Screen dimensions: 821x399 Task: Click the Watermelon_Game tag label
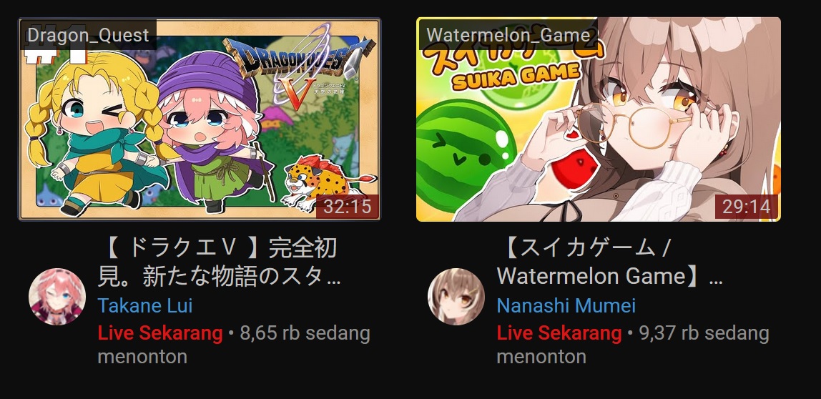pyautogui.click(x=508, y=35)
